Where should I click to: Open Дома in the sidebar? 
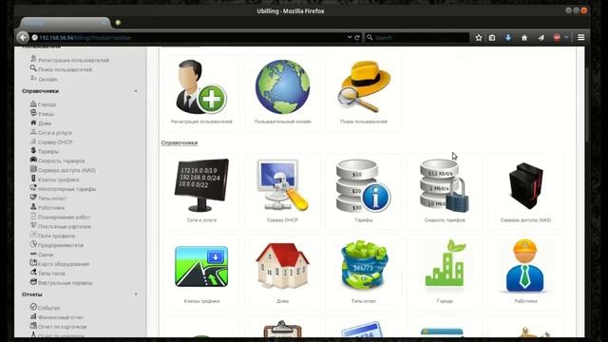tap(45, 123)
